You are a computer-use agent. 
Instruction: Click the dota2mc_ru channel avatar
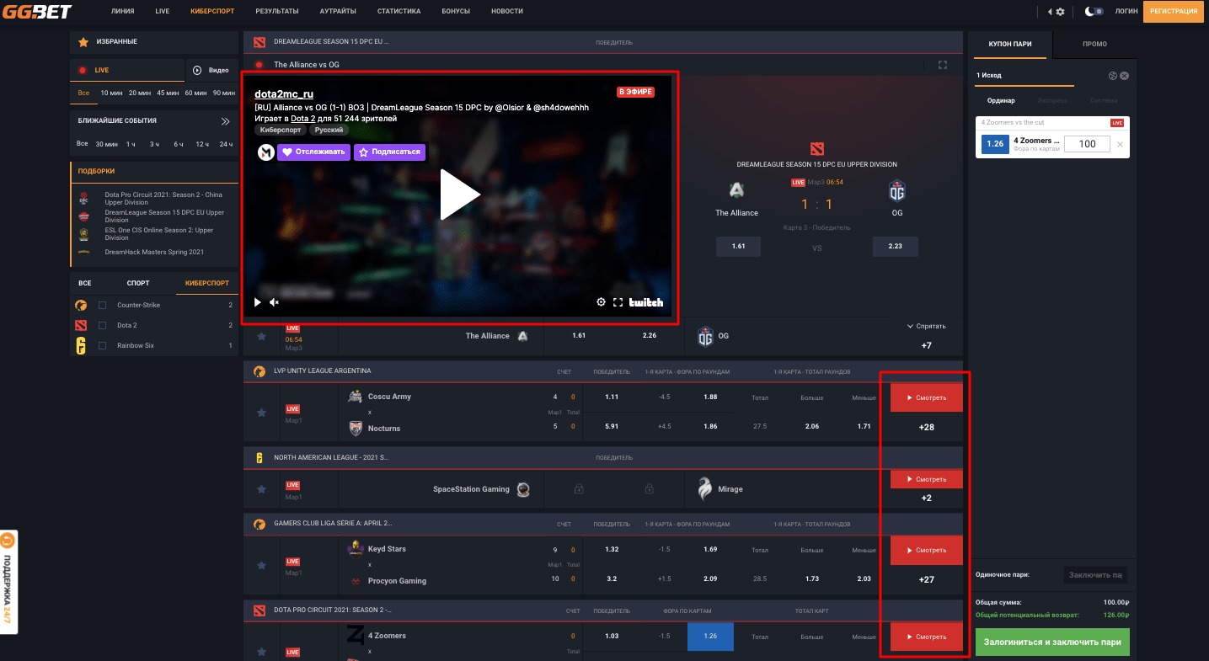click(x=265, y=152)
